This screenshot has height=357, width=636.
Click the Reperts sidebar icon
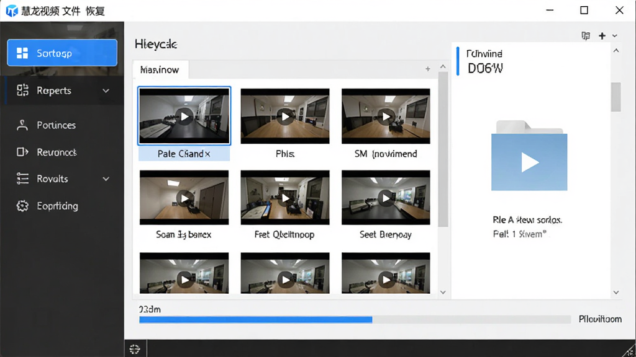tap(22, 90)
